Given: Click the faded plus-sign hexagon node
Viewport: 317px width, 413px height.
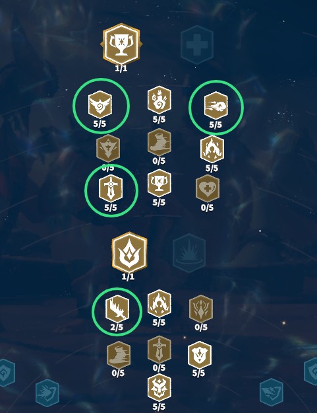Looking at the screenshot, I should [196, 44].
